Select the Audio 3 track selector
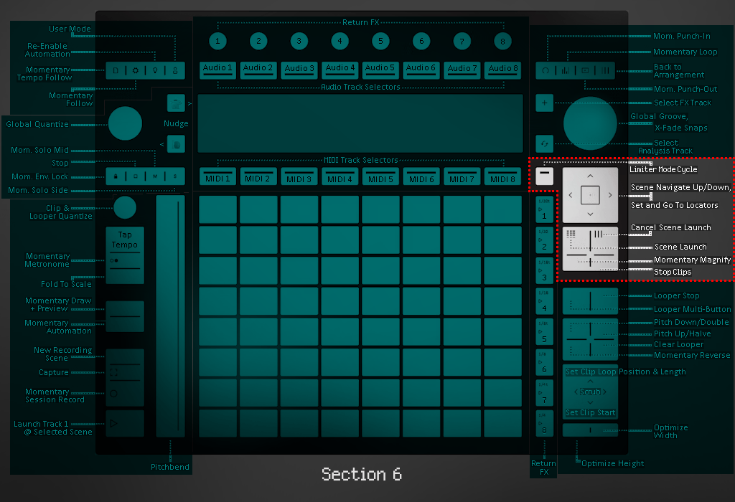This screenshot has width=735, height=502. tap(299, 69)
